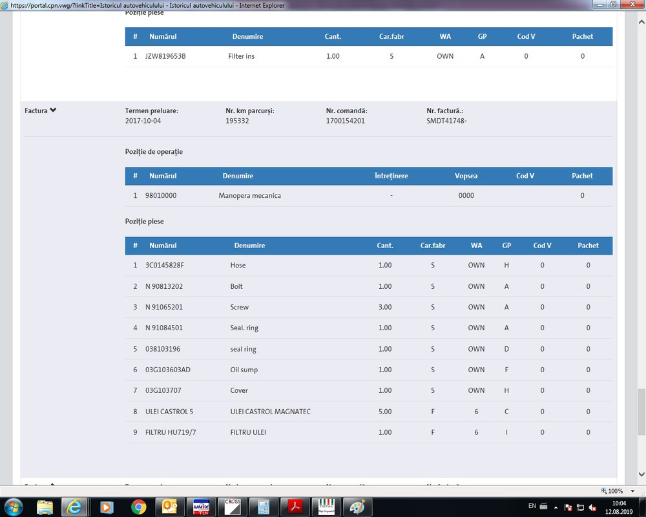Open the CROSS application in the taskbar
The width and height of the screenshot is (646, 517).
233,507
